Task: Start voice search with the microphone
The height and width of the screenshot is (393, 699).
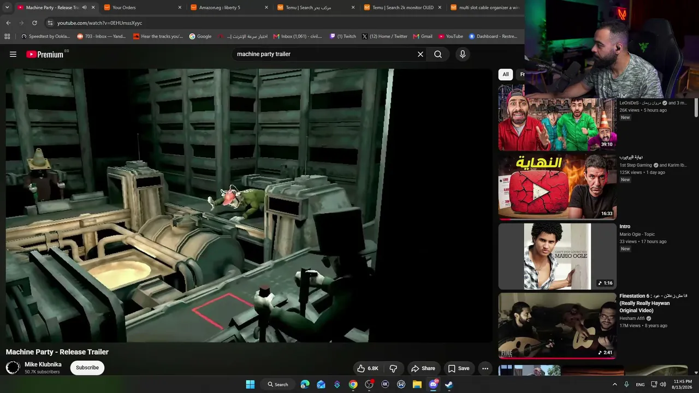Action: click(x=463, y=54)
